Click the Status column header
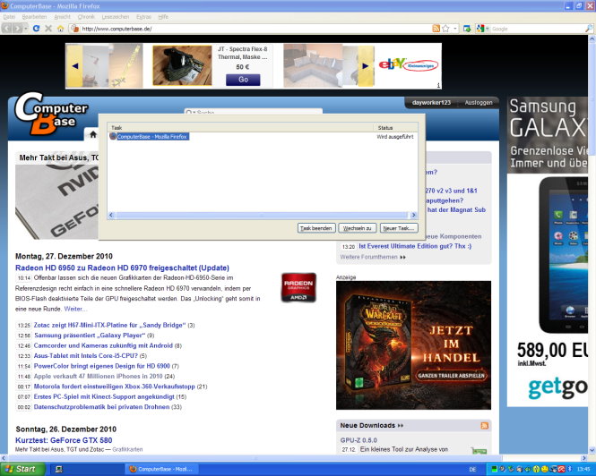The image size is (596, 476). click(395, 128)
